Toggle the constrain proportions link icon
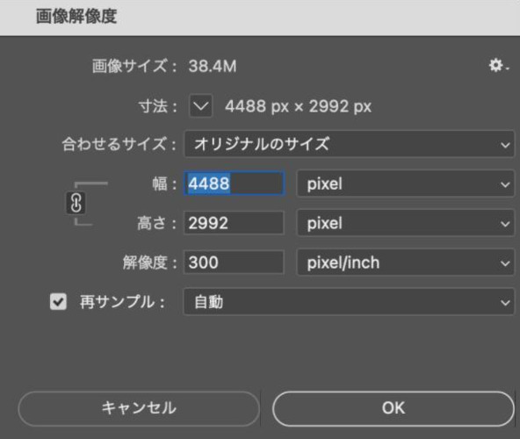 tap(76, 203)
